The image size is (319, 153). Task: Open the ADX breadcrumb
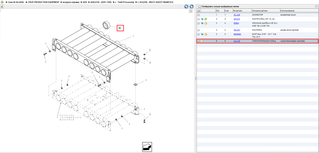(x=85, y=2)
